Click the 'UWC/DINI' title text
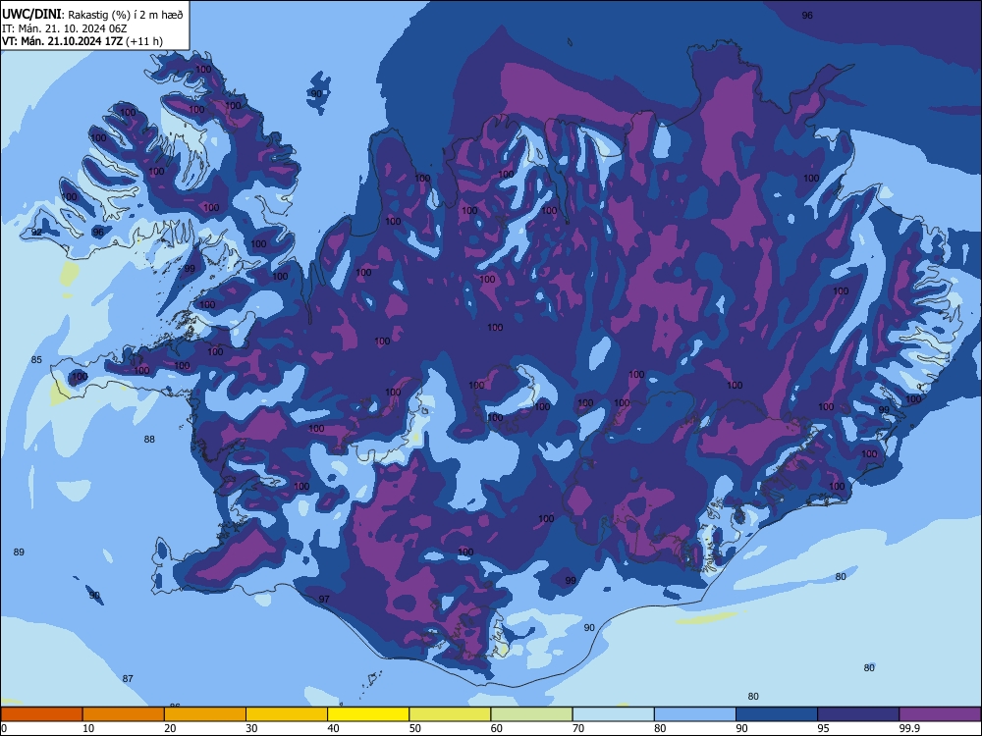 31,14
